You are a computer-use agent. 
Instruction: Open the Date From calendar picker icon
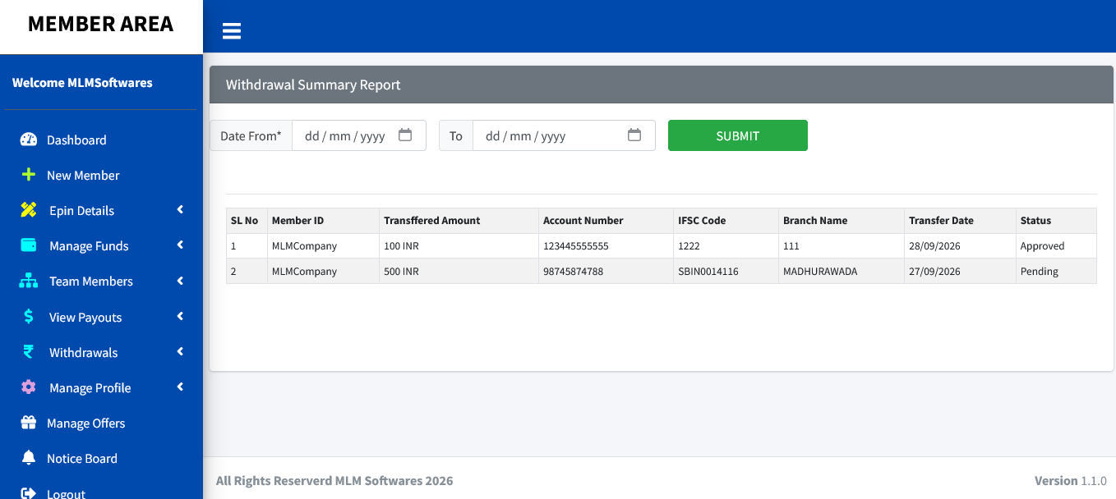click(x=405, y=135)
